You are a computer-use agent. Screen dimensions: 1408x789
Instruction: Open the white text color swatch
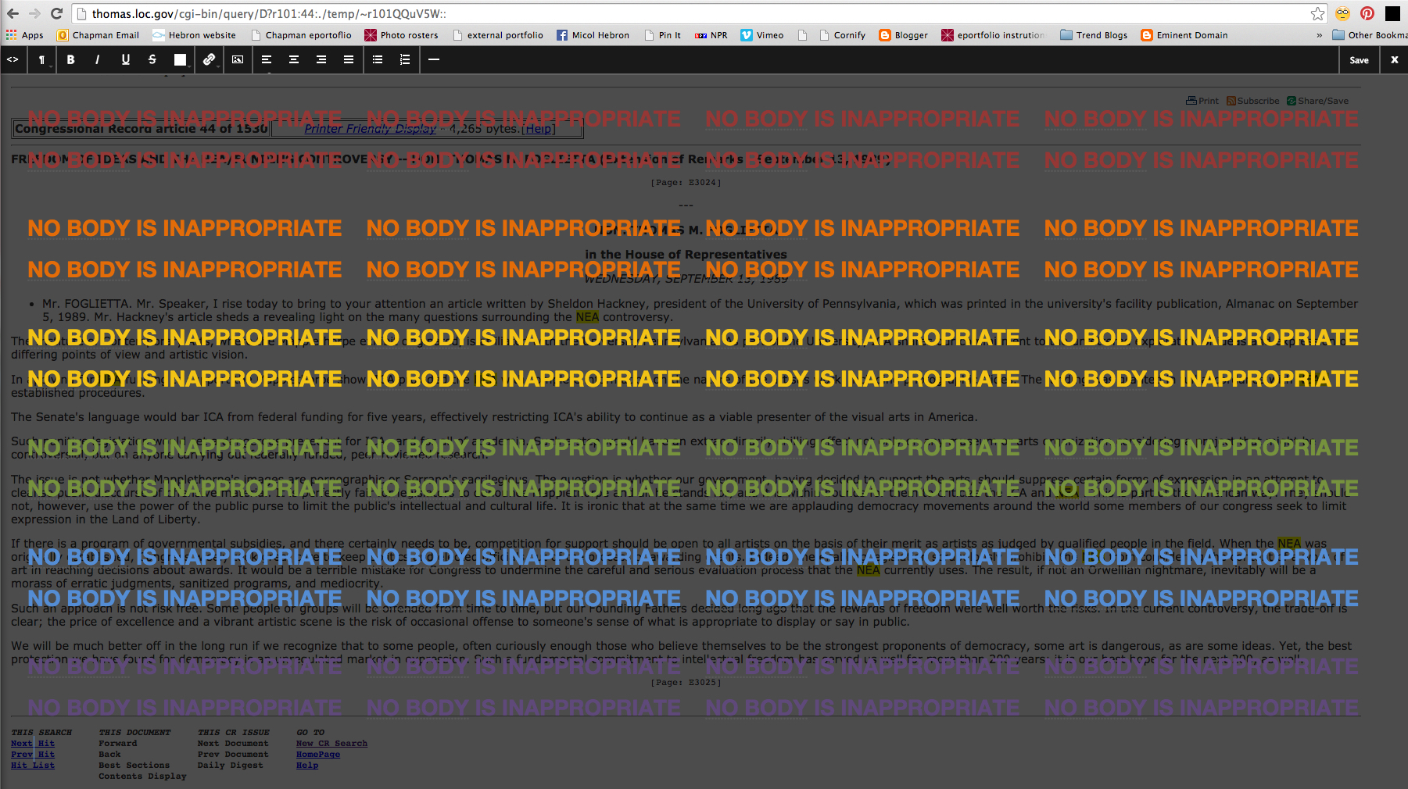pyautogui.click(x=180, y=59)
